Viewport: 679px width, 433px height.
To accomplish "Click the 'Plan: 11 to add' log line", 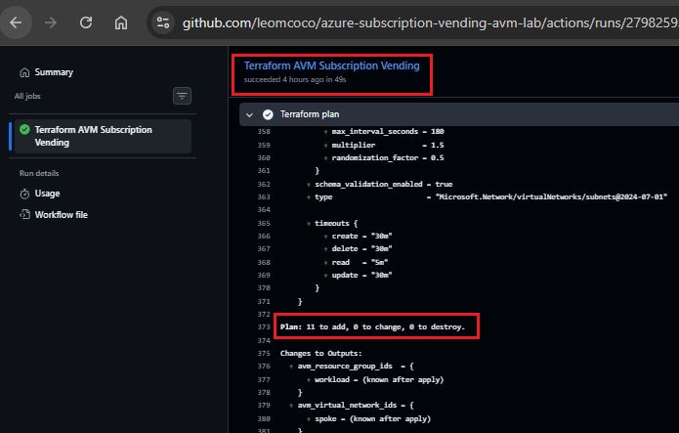I will tap(372, 326).
